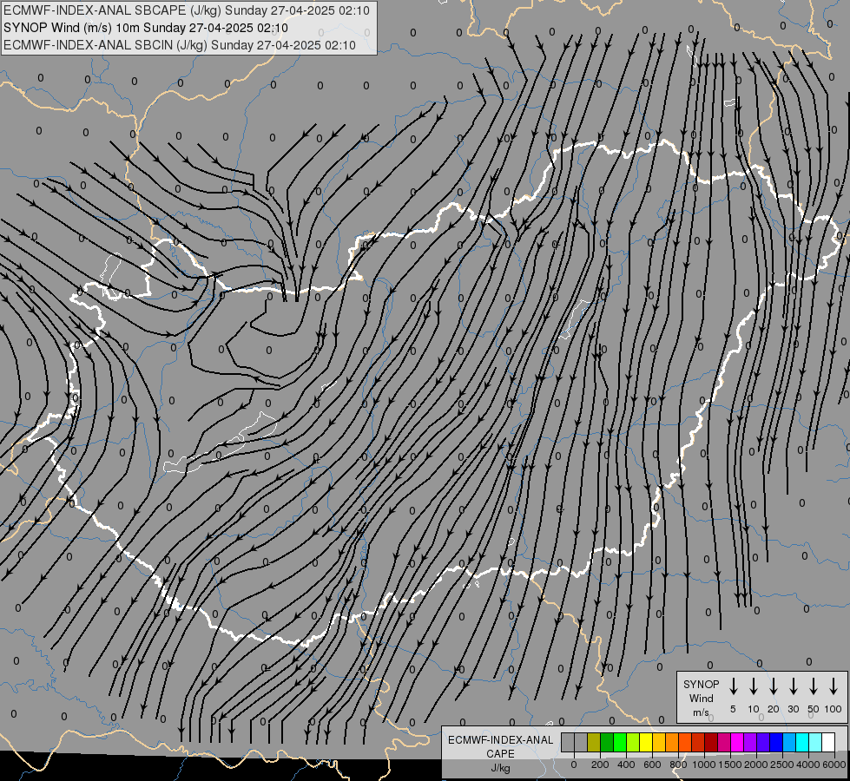Click the wind legend arrow labeled 50
The height and width of the screenshot is (781, 850).
pyautogui.click(x=814, y=686)
